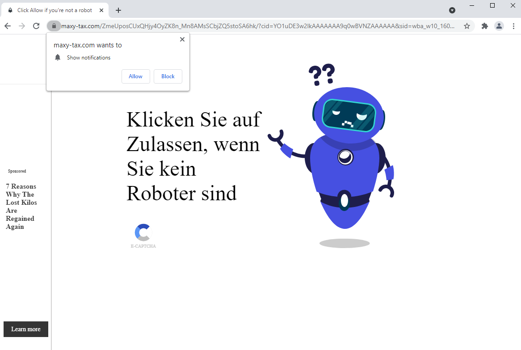The height and width of the screenshot is (350, 521).
Task: Block notifications from maxy-tax.com
Action: point(168,76)
